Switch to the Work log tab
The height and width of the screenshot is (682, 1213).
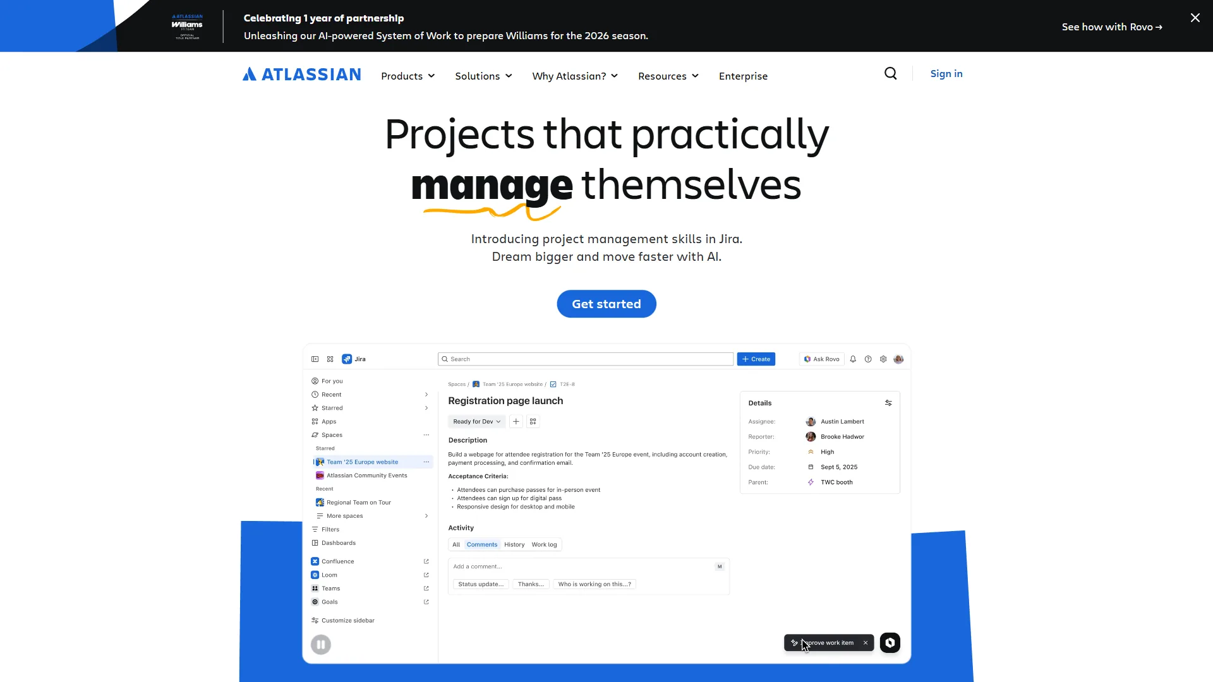(544, 545)
